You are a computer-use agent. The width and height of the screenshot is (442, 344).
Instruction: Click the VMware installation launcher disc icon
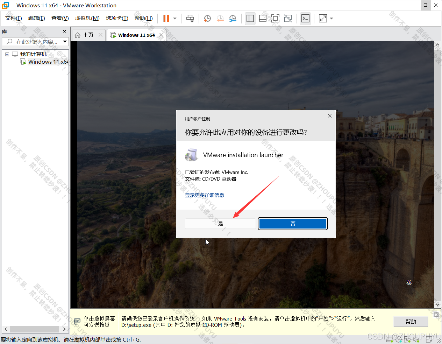click(x=191, y=155)
